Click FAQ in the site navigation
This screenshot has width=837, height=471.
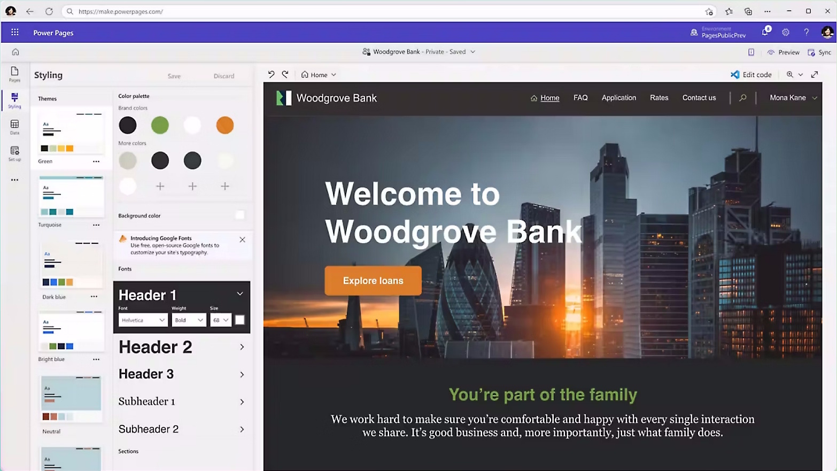[x=580, y=98]
